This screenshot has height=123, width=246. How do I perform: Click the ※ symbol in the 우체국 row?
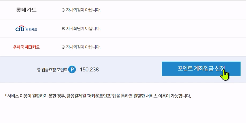(63, 47)
